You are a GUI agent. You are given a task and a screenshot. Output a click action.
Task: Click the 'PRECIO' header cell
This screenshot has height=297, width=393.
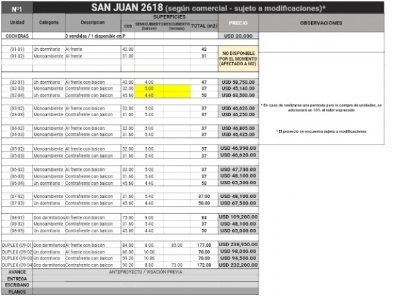238,22
